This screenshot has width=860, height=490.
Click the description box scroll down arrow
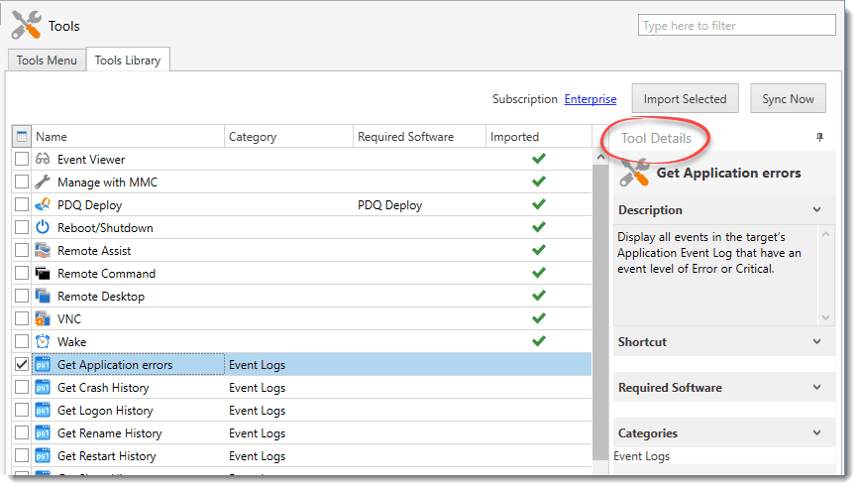826,317
